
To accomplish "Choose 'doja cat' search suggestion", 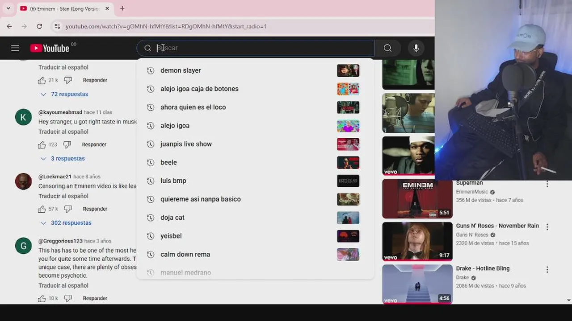I will point(255,218).
